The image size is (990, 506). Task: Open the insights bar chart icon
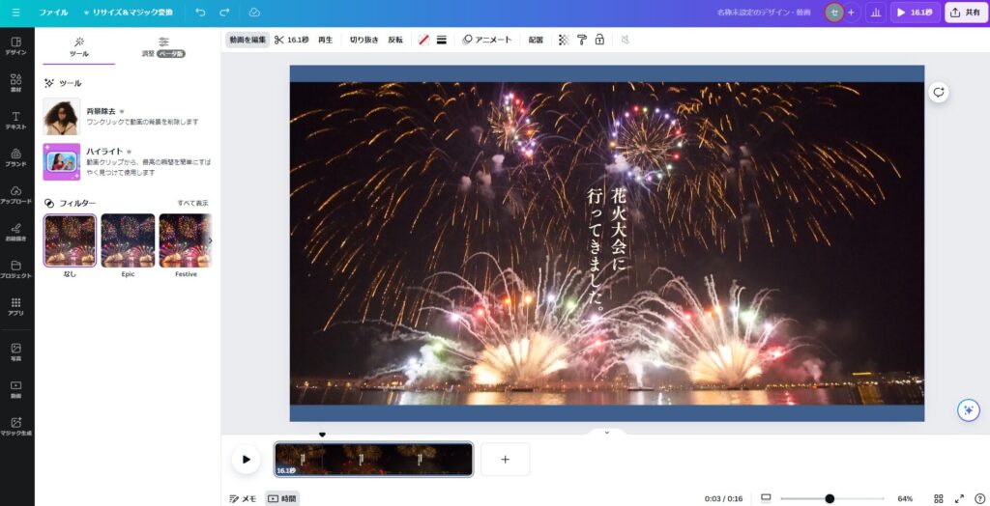(x=875, y=13)
